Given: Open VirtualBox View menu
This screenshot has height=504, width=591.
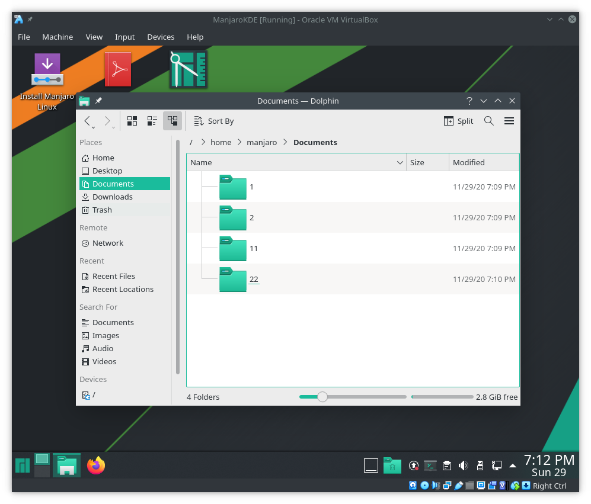Looking at the screenshot, I should (x=94, y=37).
